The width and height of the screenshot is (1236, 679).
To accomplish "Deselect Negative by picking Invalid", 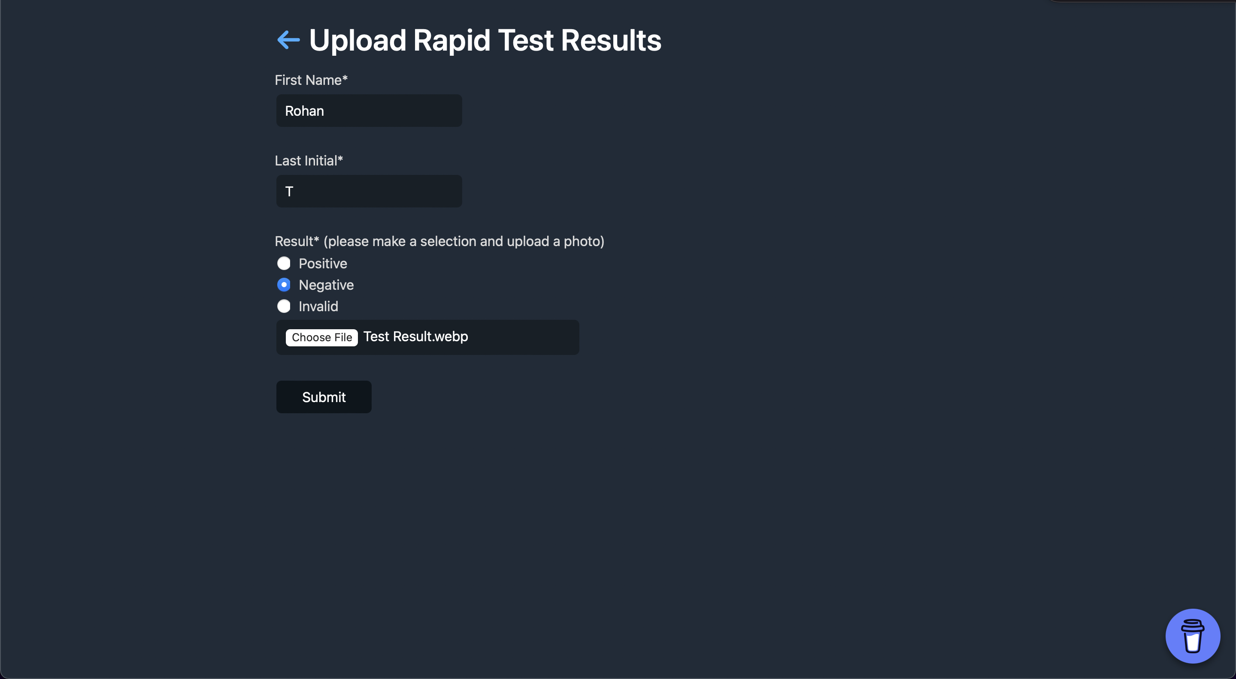I will click(x=284, y=306).
